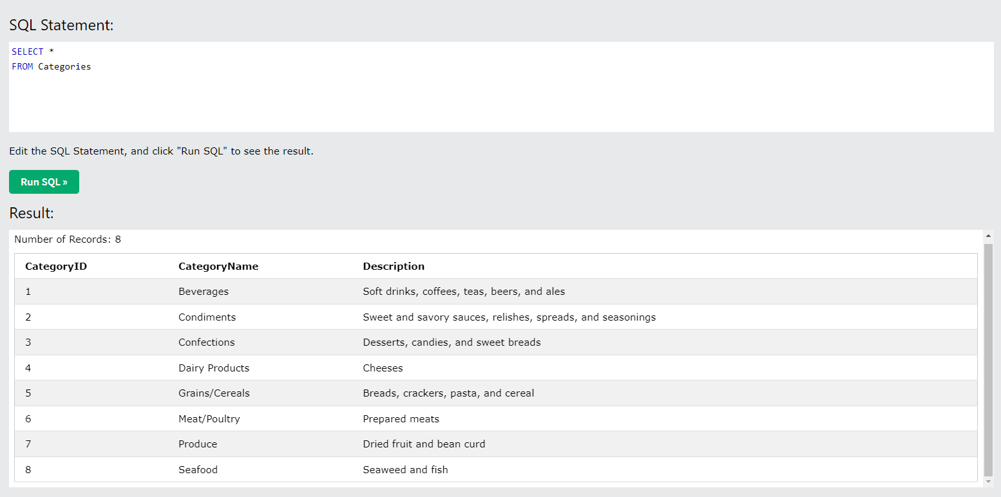Select the Produce cell
This screenshot has width=1001, height=497.
(x=198, y=444)
